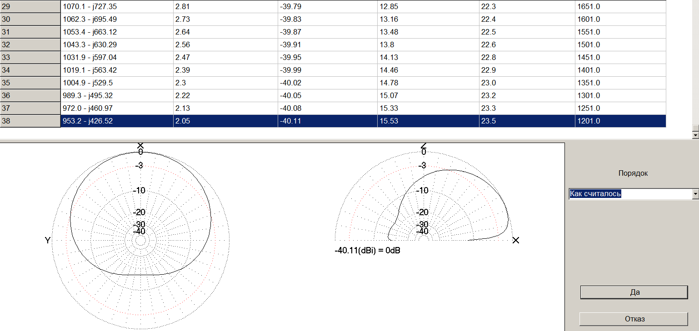Select row header 29
The width and height of the screenshot is (699, 331).
pos(30,7)
